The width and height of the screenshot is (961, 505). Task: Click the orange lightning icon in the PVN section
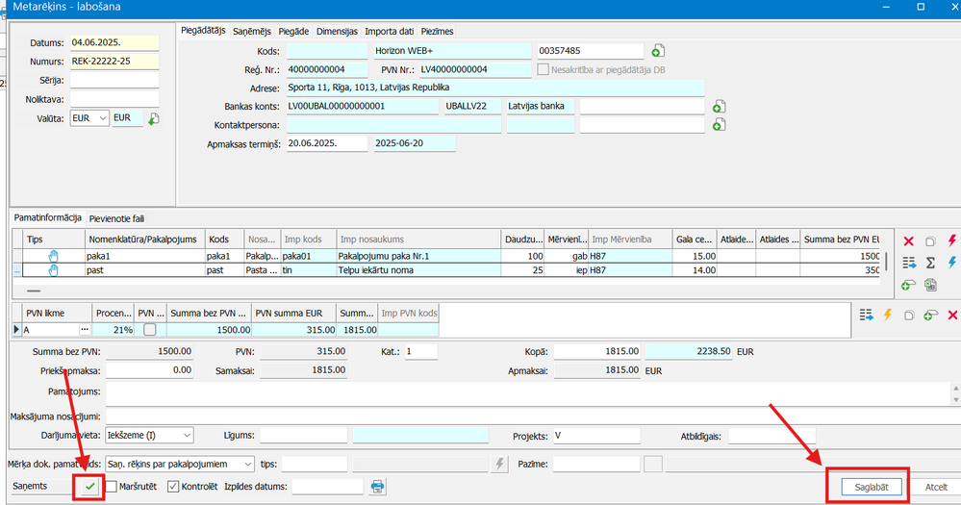888,315
